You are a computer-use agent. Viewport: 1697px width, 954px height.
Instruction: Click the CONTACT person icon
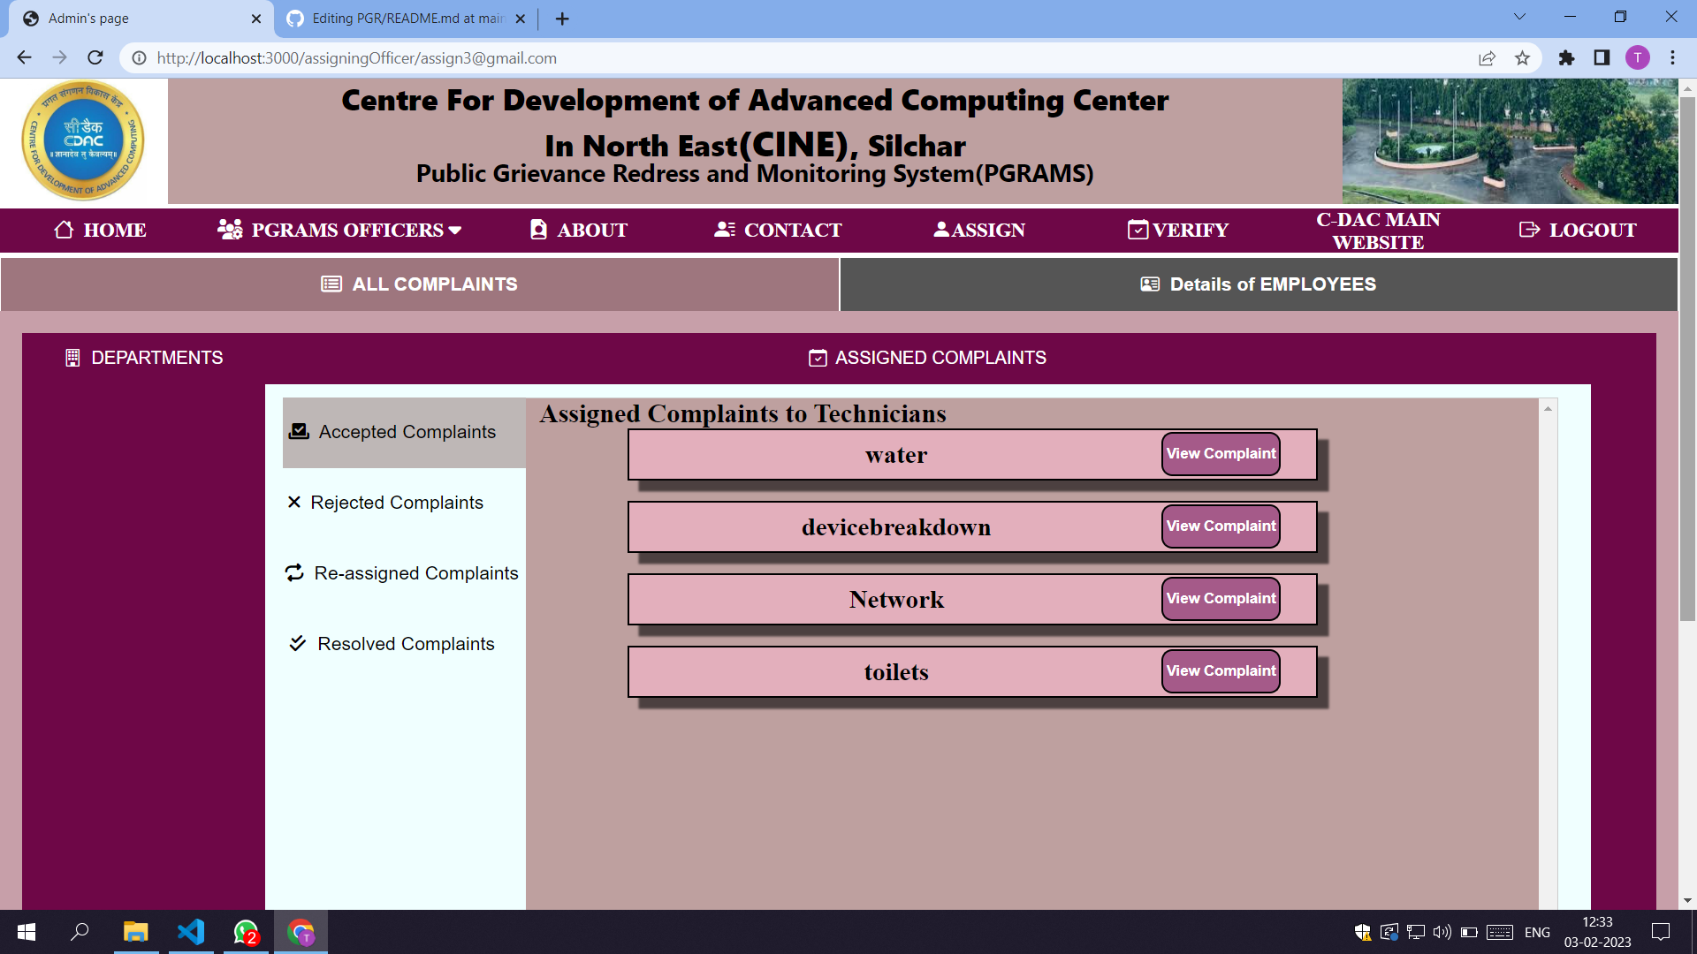[x=724, y=230]
